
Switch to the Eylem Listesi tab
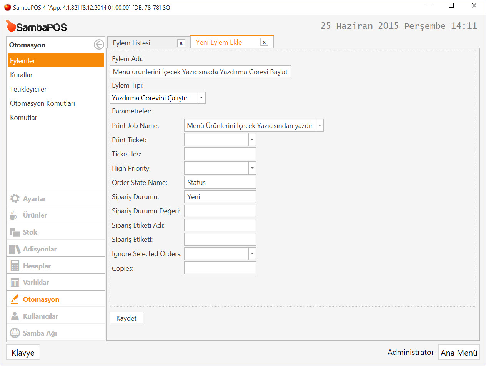click(x=132, y=43)
